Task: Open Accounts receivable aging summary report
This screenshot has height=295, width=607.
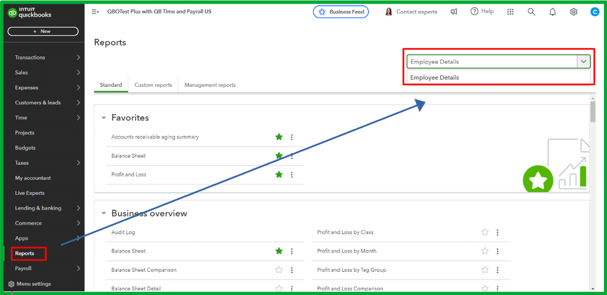Action: [x=155, y=137]
